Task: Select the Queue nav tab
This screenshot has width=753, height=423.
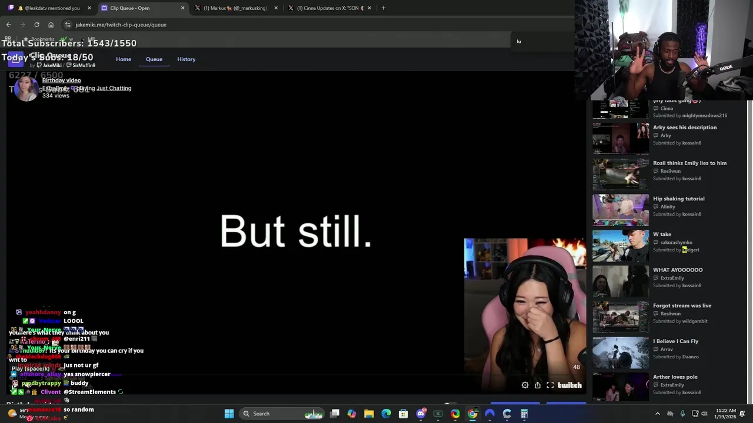Action: click(x=154, y=59)
